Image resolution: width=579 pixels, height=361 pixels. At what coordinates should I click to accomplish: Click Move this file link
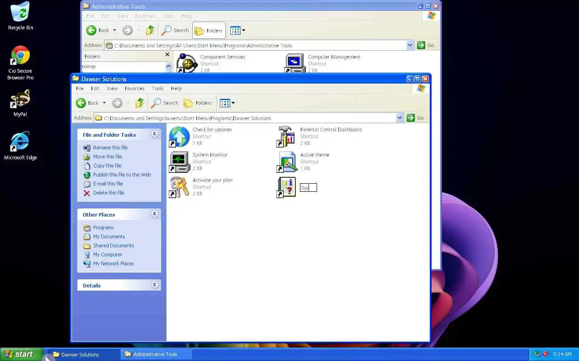click(x=107, y=157)
